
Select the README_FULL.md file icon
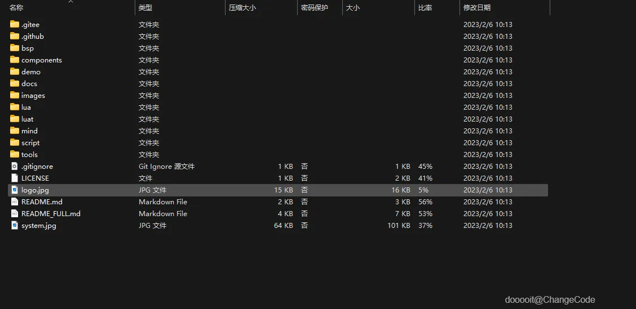(x=15, y=213)
